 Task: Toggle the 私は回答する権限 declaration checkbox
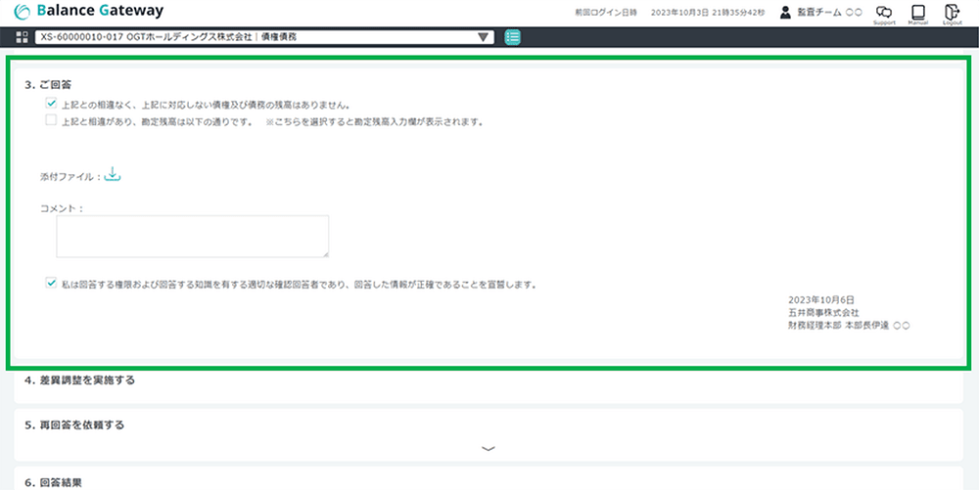point(50,284)
